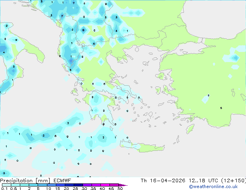246x190 pixels.
Task: Pick the 10–15 mm blue legend swatch
Action: [x=51, y=185]
